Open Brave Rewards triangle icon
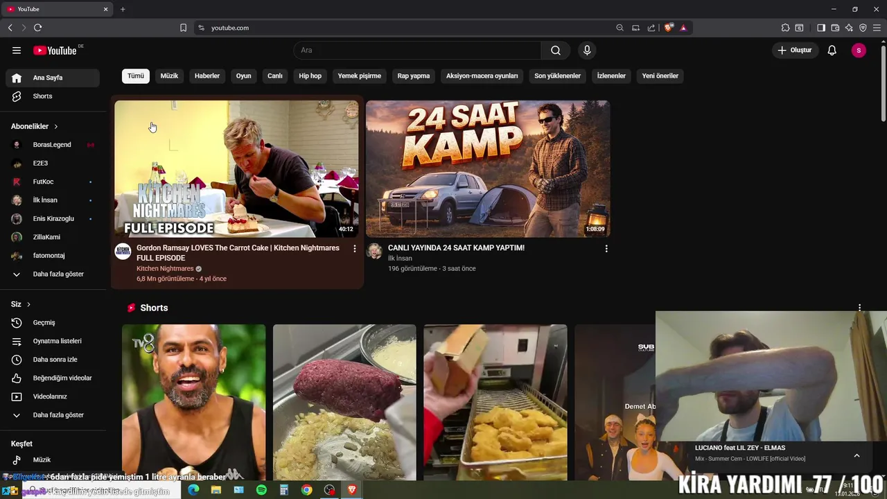887x499 pixels. pos(683,28)
